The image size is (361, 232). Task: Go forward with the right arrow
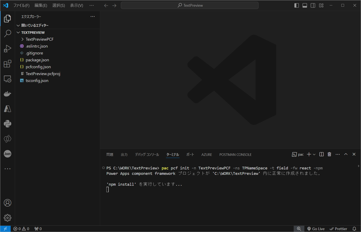point(114,5)
